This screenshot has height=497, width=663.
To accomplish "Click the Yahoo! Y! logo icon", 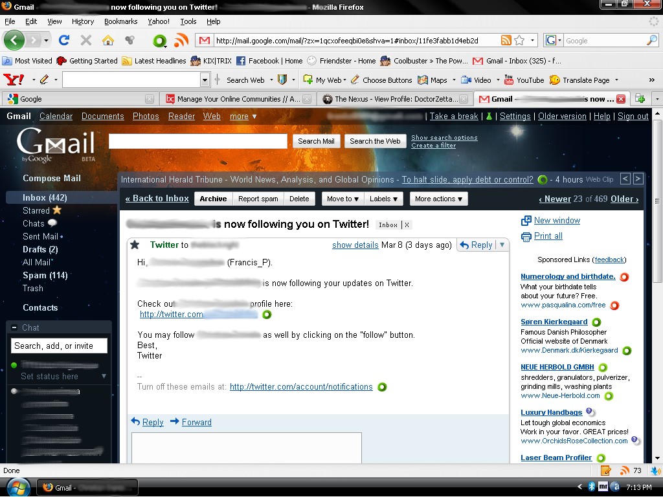I will tap(13, 80).
